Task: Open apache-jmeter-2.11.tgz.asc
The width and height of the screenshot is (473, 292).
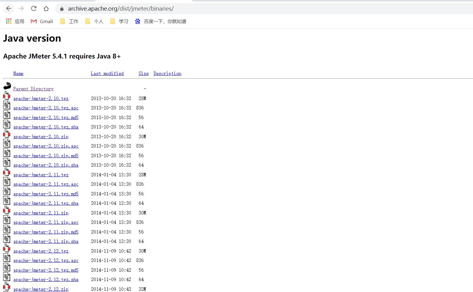Action: click(x=46, y=184)
